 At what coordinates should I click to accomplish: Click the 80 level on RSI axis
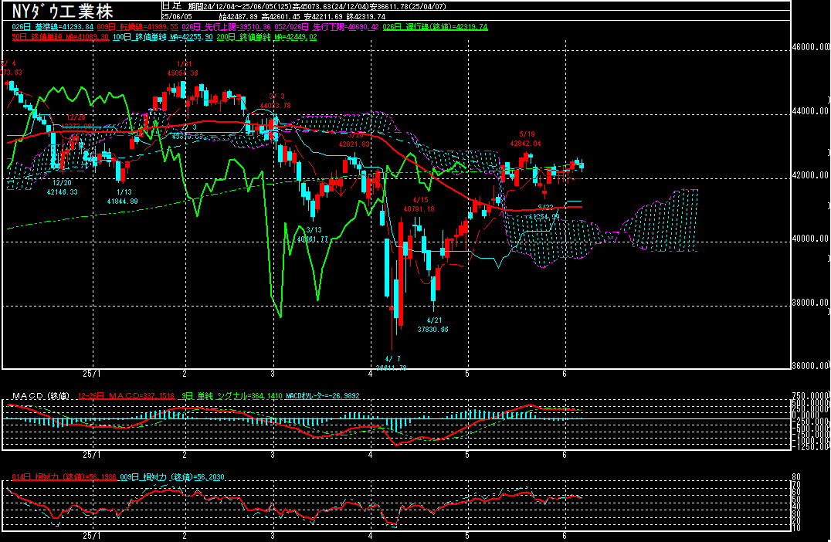coord(795,477)
